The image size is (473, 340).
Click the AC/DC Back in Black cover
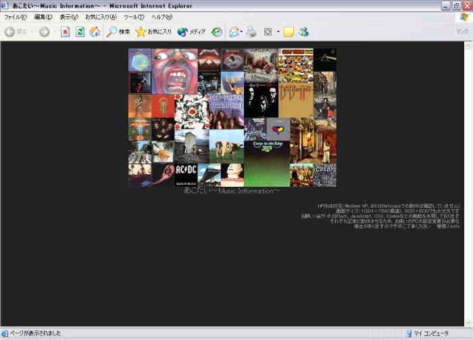coord(186,175)
